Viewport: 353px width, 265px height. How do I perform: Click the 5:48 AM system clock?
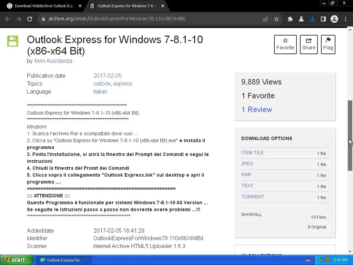pyautogui.click(x=340, y=260)
